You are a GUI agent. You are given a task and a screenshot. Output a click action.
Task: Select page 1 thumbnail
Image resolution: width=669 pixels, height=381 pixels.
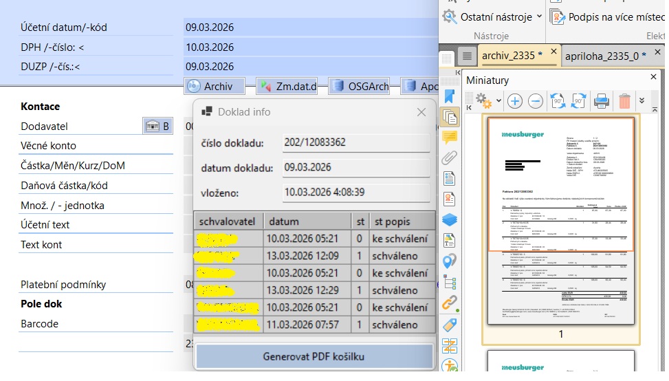click(x=560, y=220)
